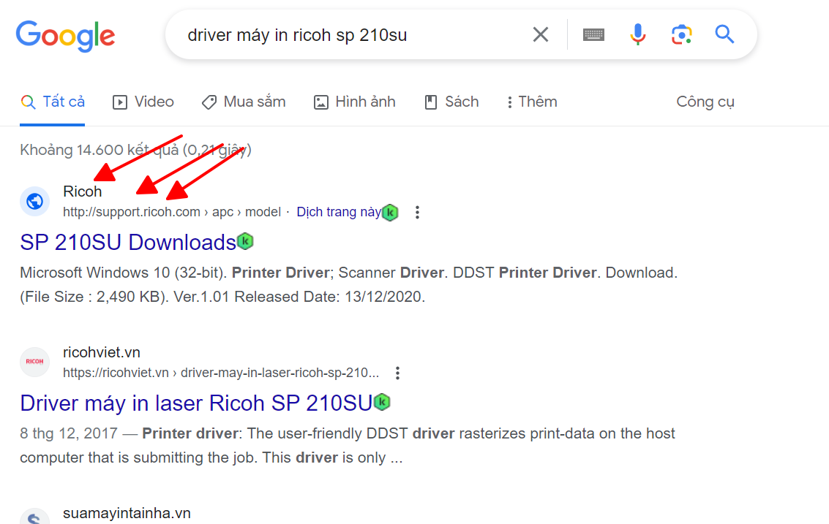Viewport: 829px width, 524px height.
Task: Open ricohviet.vn URL breadcrumb
Action: point(221,373)
